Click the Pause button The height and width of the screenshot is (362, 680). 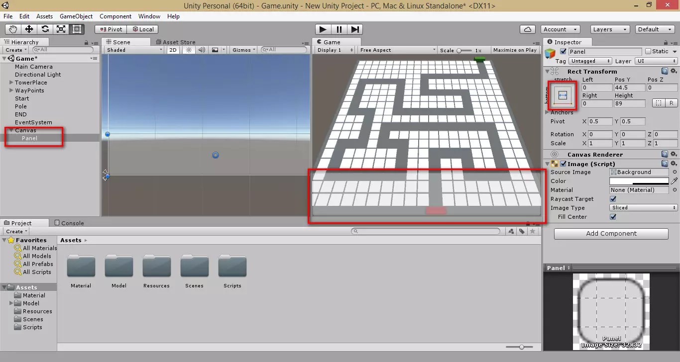click(339, 29)
